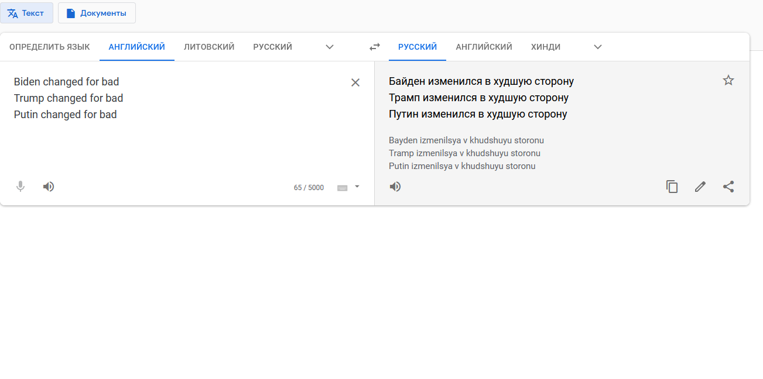Expand the source language list chevron
This screenshot has width=763, height=379.
pos(330,47)
